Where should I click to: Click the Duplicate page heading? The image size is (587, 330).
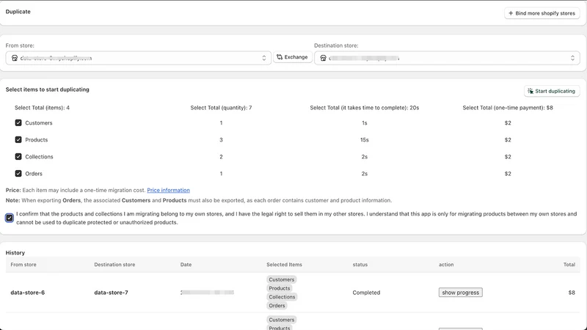[18, 12]
